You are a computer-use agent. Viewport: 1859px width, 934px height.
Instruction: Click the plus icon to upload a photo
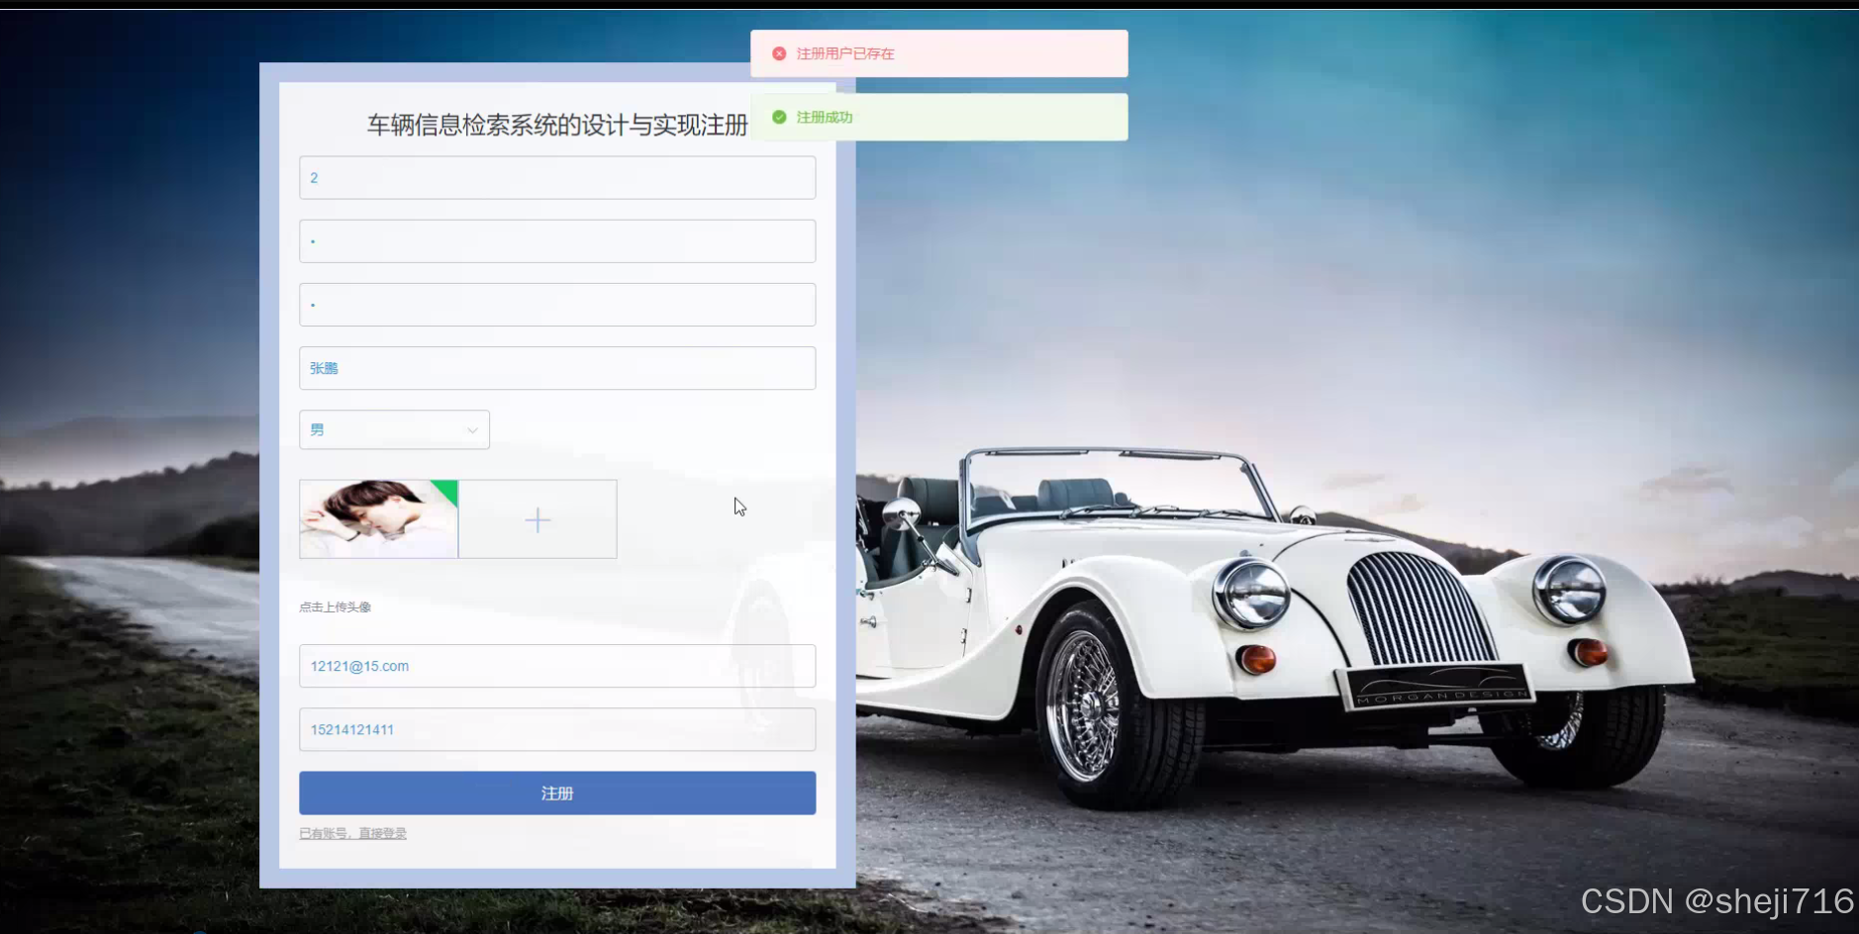coord(537,518)
